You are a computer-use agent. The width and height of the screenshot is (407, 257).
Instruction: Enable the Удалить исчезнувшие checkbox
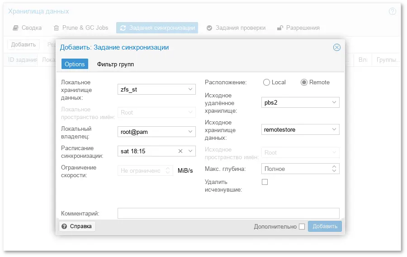(265, 182)
